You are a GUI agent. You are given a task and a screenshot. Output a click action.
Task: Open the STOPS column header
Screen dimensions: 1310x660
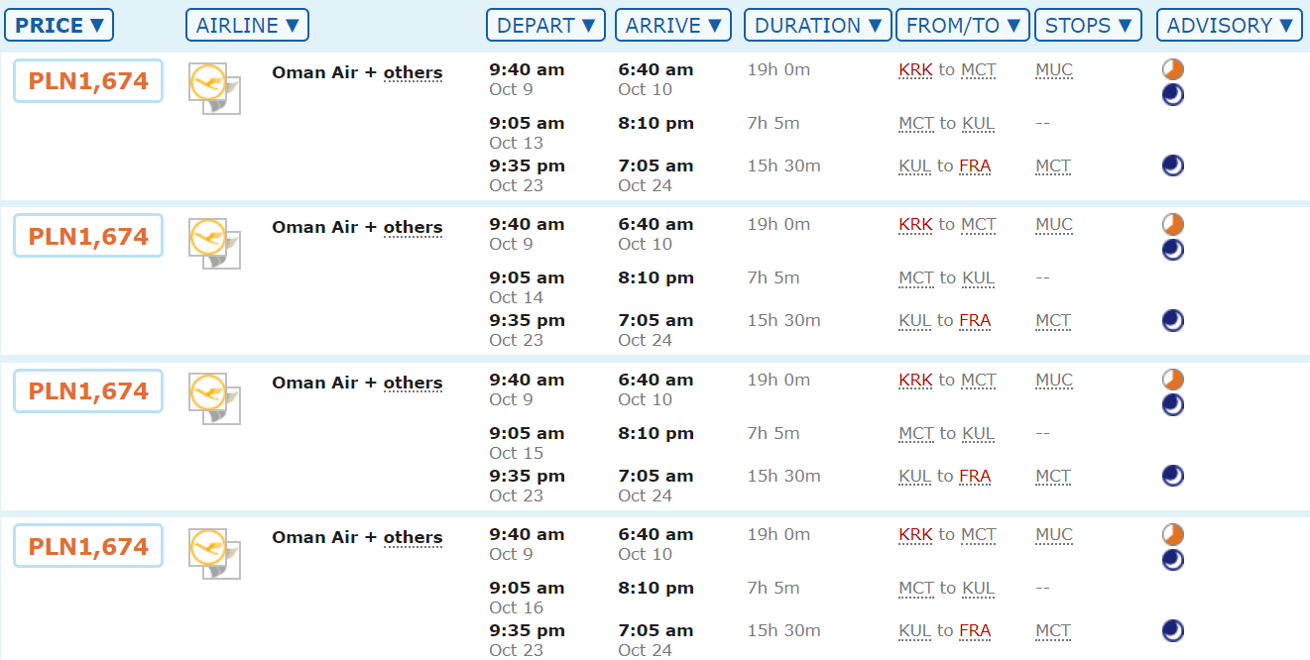(1088, 25)
